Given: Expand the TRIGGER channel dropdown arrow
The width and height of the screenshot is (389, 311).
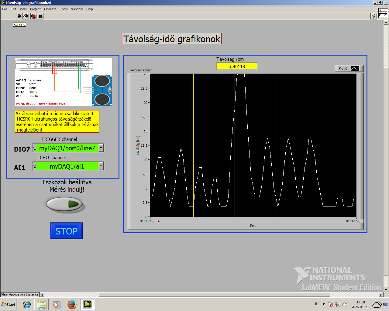Looking at the screenshot, I should (x=101, y=148).
